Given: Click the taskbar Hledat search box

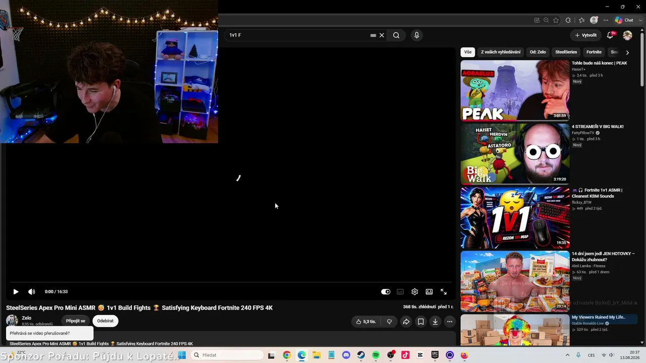Looking at the screenshot, I should (x=227, y=355).
